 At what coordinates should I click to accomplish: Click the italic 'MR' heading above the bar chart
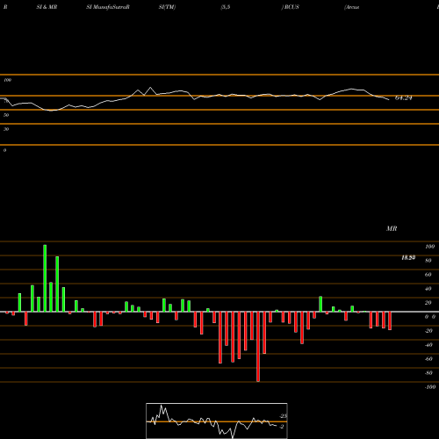(x=392, y=228)
